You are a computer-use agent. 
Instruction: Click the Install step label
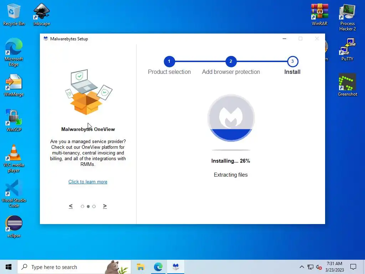pos(292,72)
